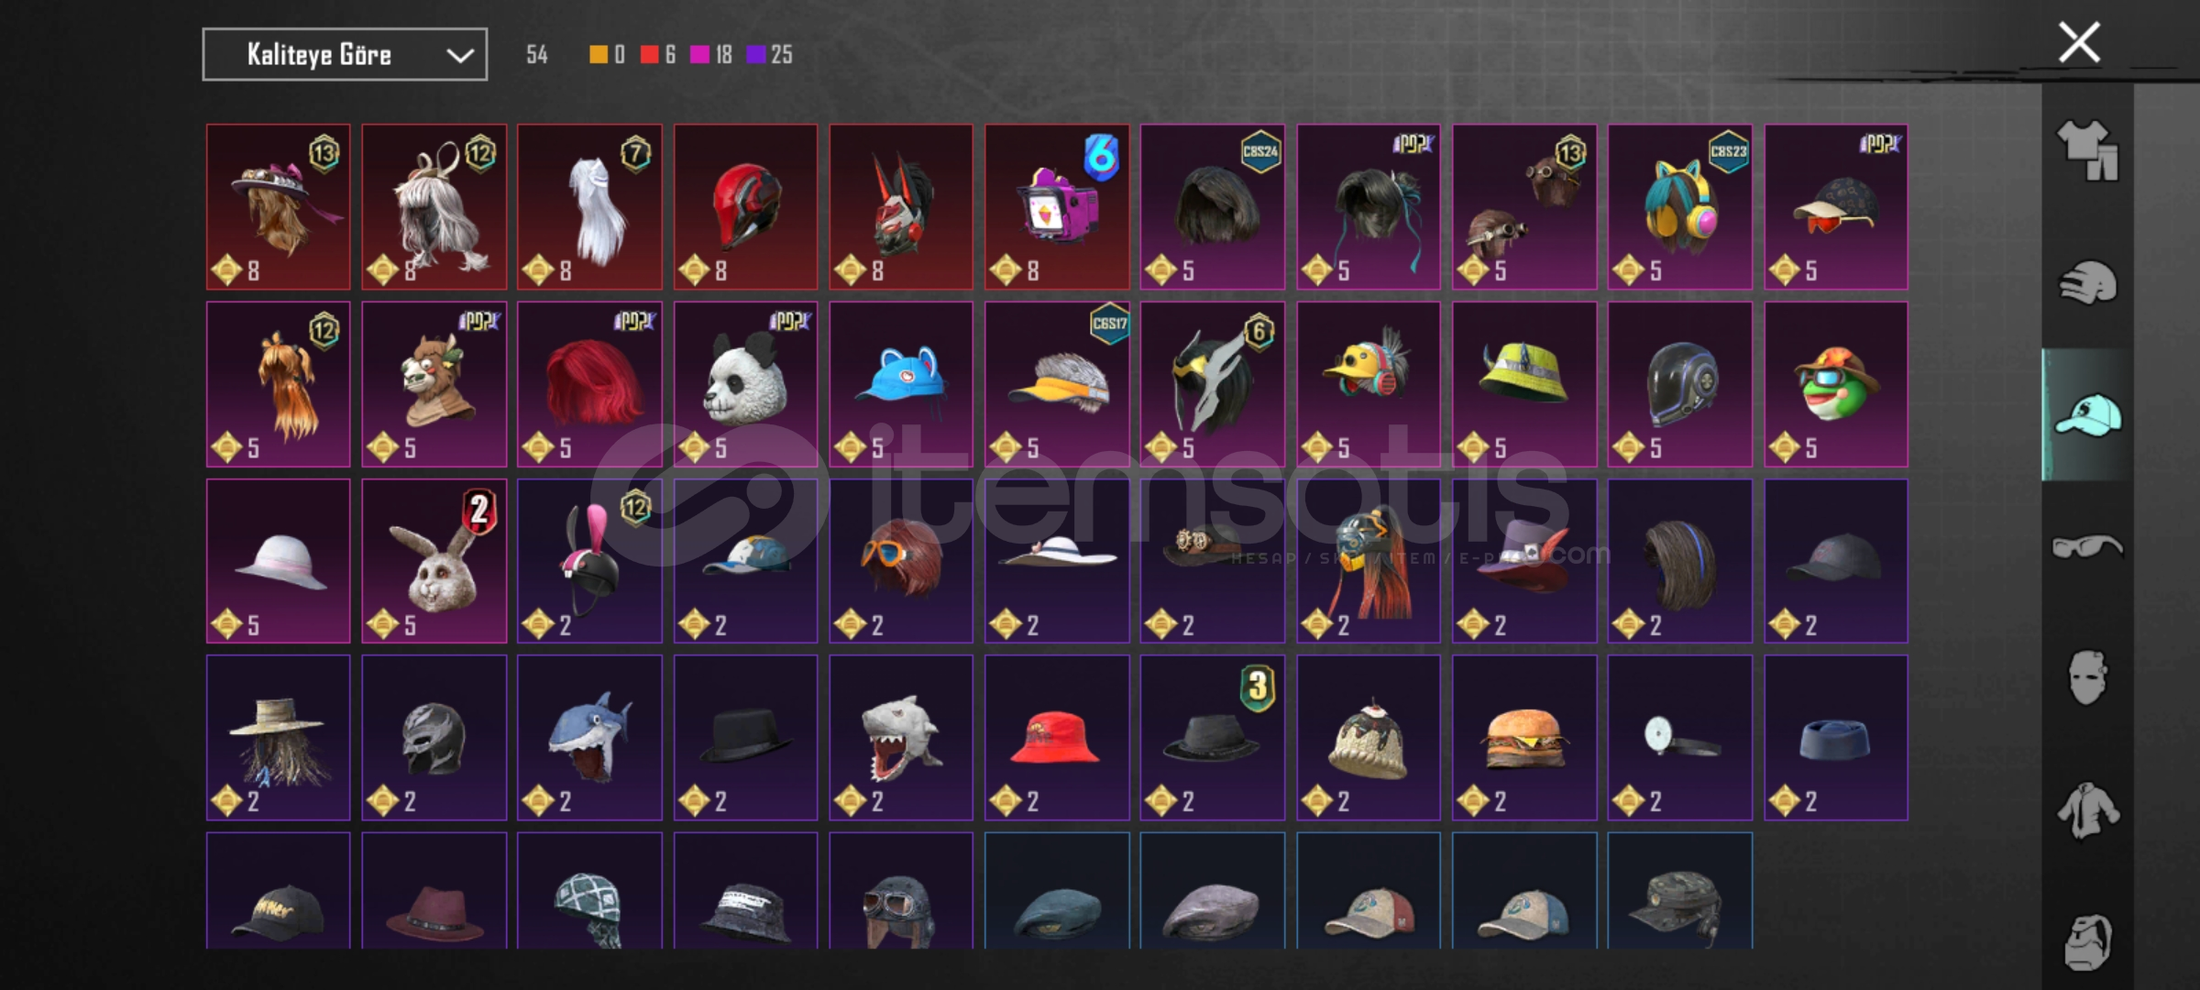Select the blue shark head item
Viewport: 2200px width, 990px height.
589,737
